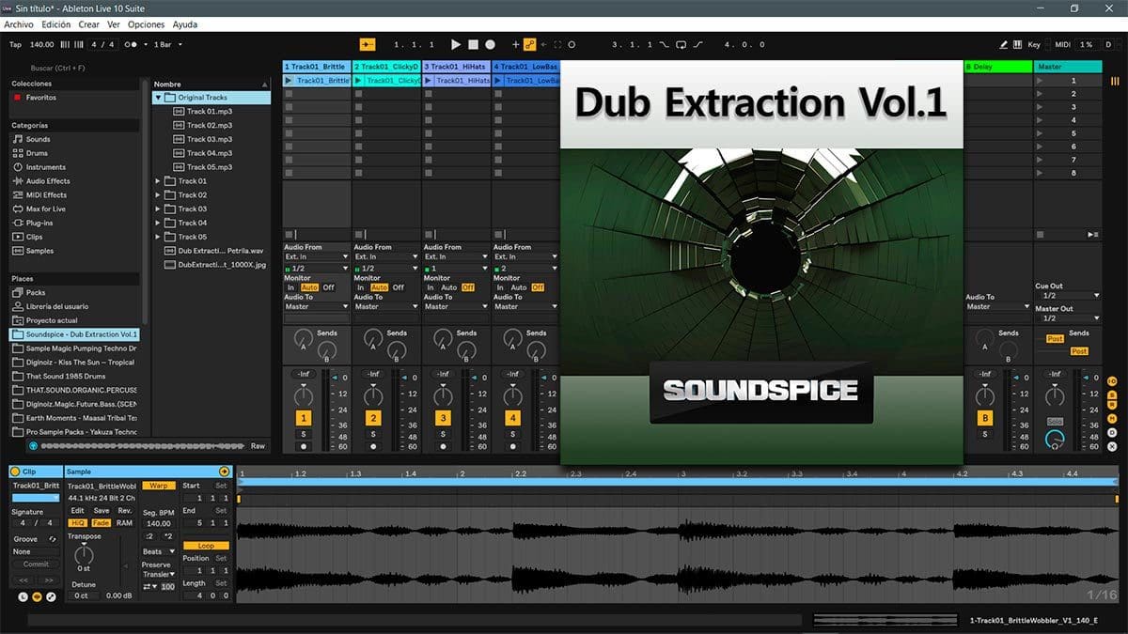The image size is (1128, 634).
Task: Click the sample Save button
Action: [x=101, y=511]
